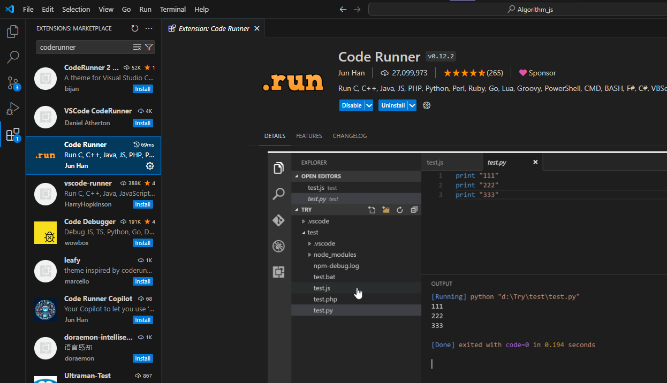Select the vscode-runner list item

point(94,194)
